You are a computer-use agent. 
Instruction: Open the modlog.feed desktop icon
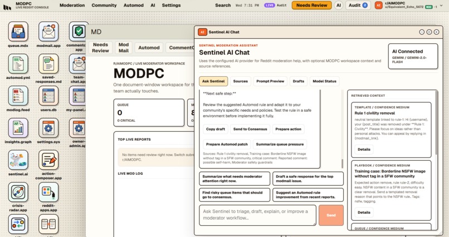(x=18, y=96)
